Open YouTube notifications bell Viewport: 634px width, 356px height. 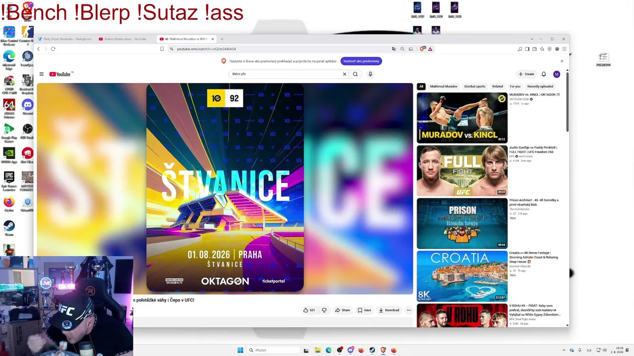tap(543, 74)
